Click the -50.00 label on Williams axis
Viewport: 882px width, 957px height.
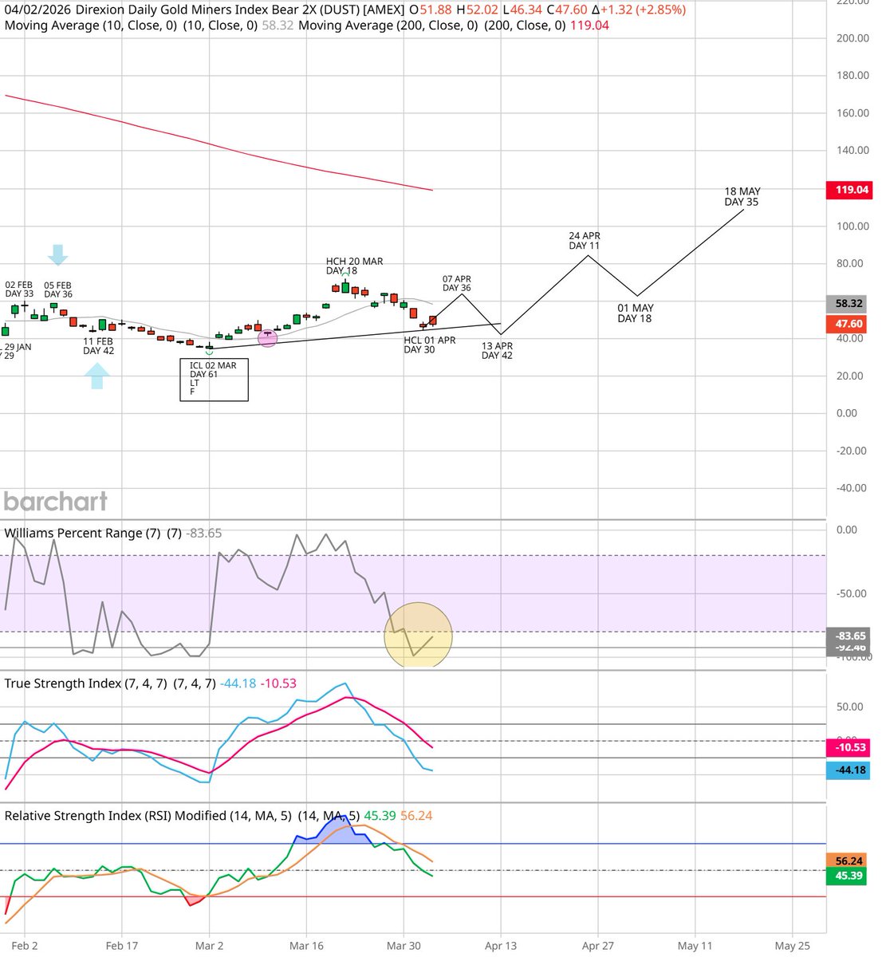(x=852, y=593)
